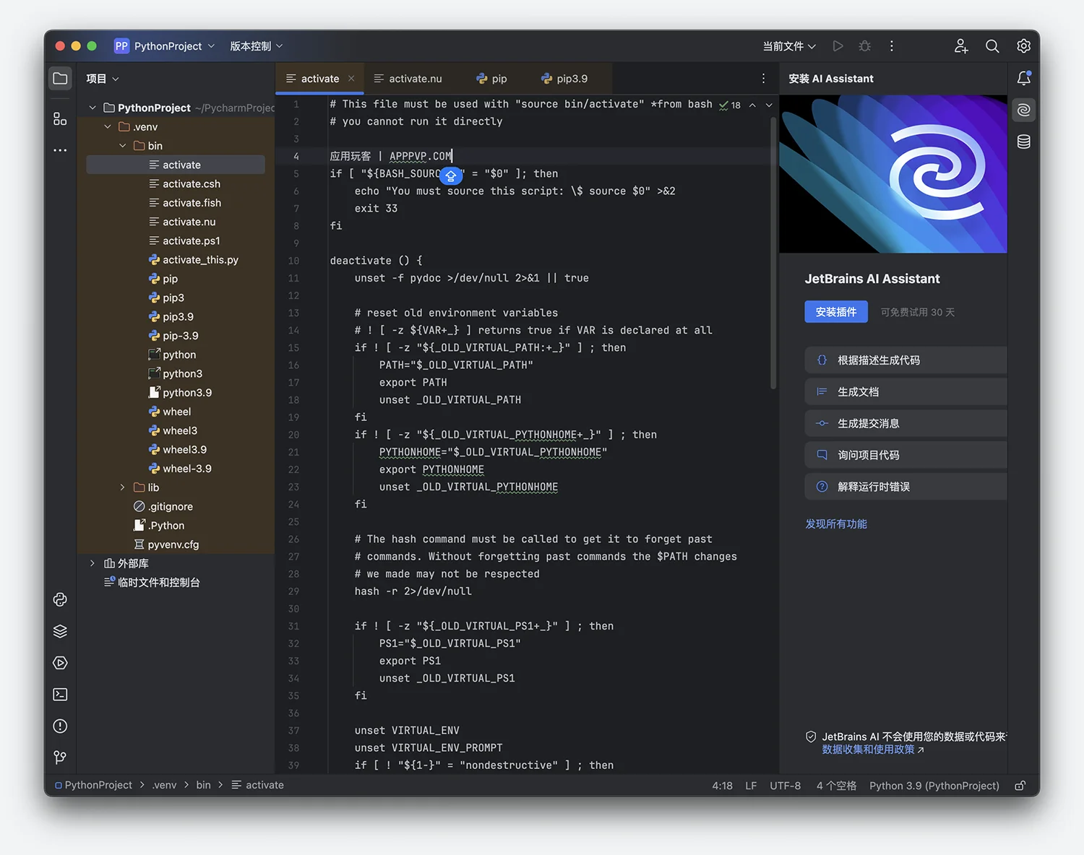Open Search Everywhere magnifier
Image resolution: width=1084 pixels, height=855 pixels.
click(x=992, y=45)
